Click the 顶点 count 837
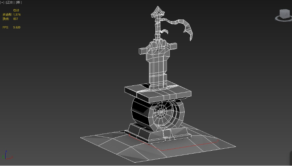This screenshot has width=292, height=166. pos(16,19)
